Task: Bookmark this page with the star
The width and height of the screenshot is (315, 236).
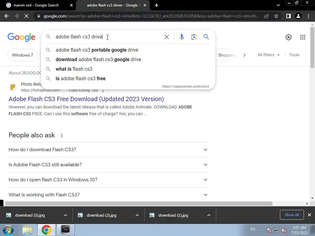Action: [x=276, y=16]
